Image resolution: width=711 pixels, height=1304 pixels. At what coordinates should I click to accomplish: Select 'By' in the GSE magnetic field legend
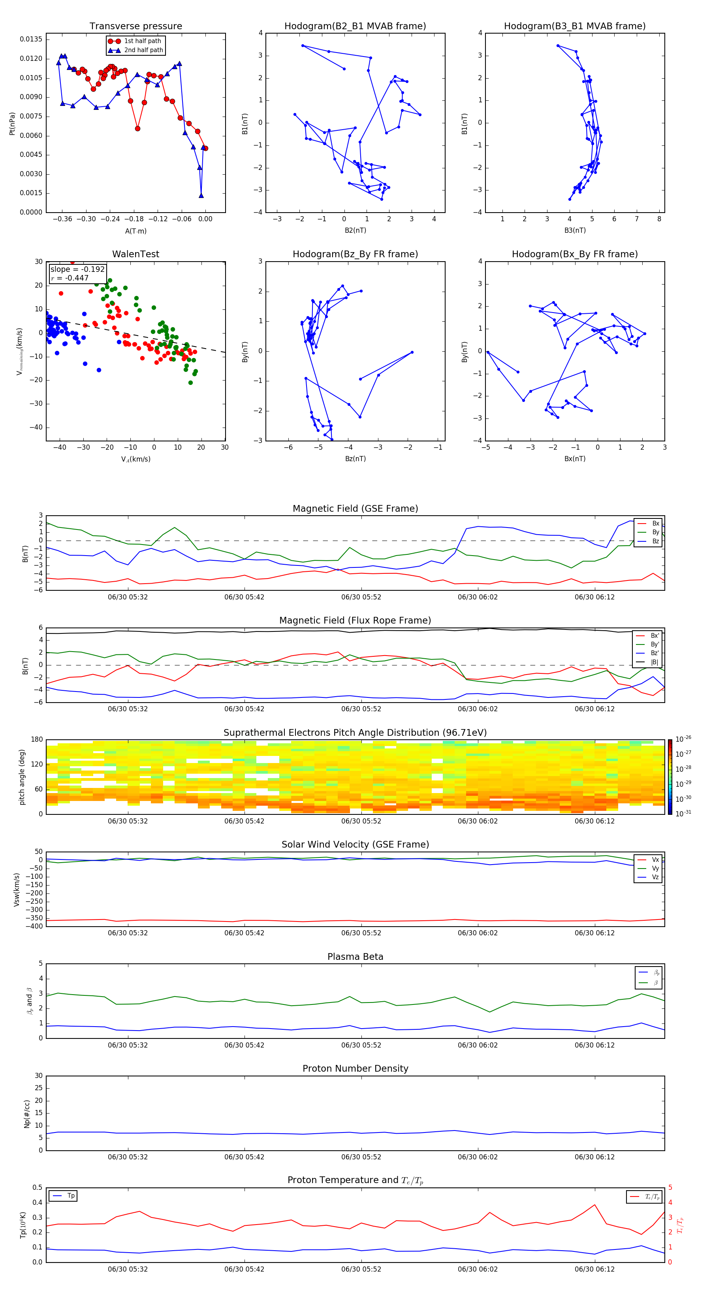click(649, 532)
